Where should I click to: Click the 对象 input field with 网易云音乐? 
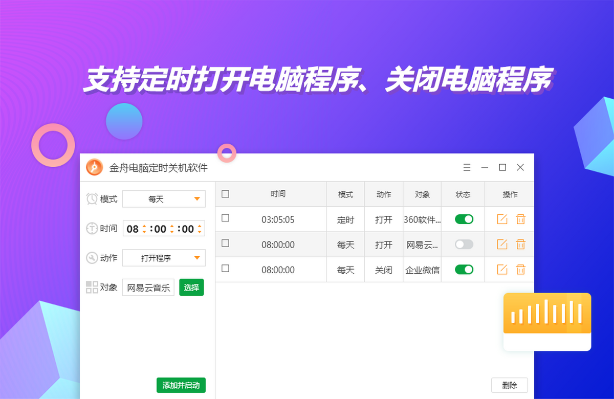tap(148, 287)
